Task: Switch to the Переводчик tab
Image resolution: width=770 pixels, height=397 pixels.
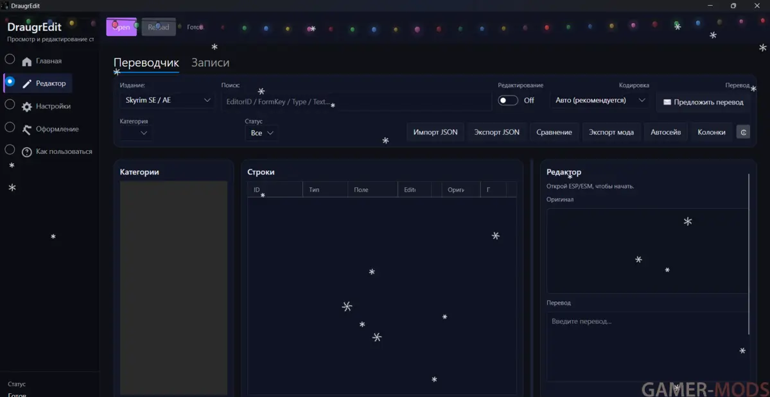Action: 146,63
